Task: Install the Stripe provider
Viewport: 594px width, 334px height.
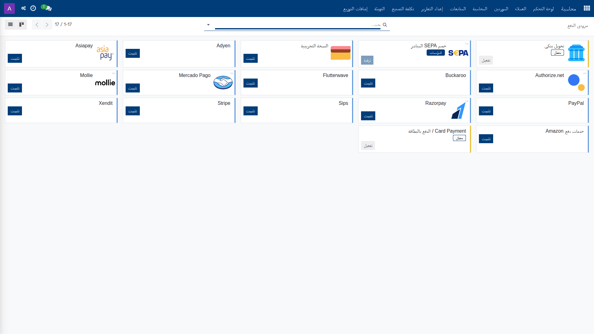Action: pyautogui.click(x=133, y=111)
